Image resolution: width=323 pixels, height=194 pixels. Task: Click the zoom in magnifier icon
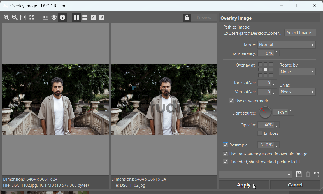click(x=6, y=18)
